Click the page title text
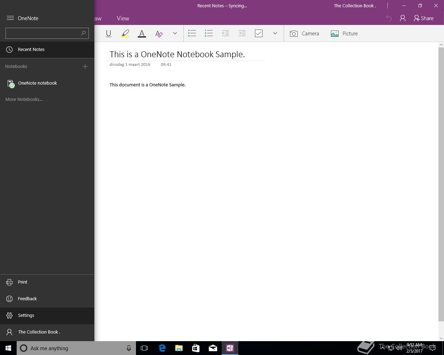 177,54
